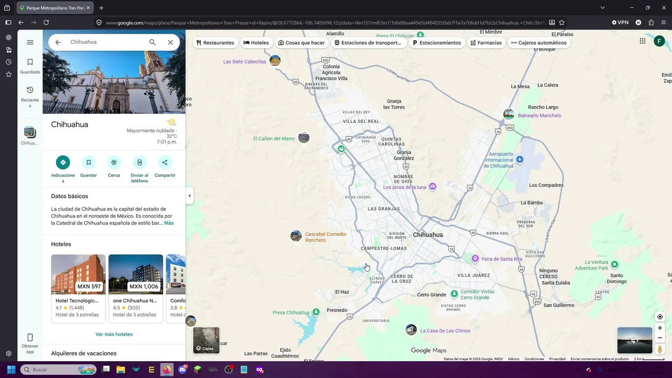The height and width of the screenshot is (378, 672).
Task: Click the Las Siete Cabecitas map pin
Action: [x=275, y=61]
